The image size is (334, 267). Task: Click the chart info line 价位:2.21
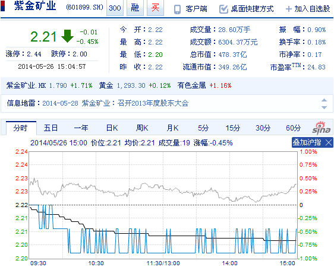[106, 143]
